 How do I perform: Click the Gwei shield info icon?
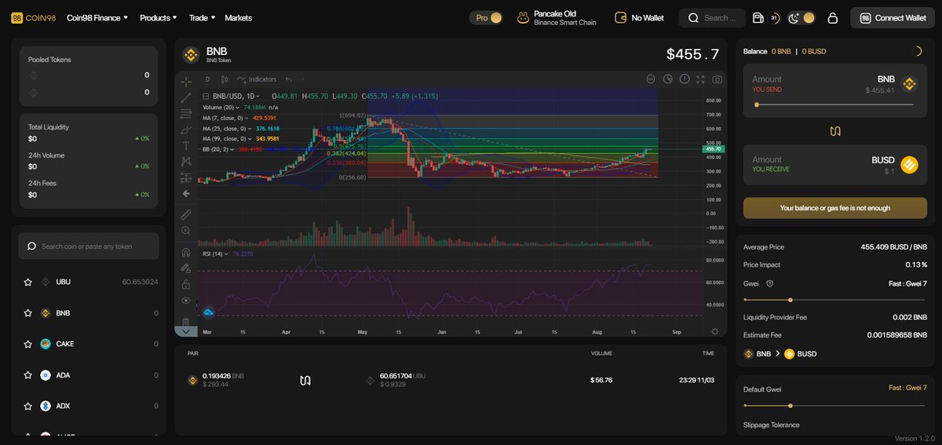(x=769, y=283)
